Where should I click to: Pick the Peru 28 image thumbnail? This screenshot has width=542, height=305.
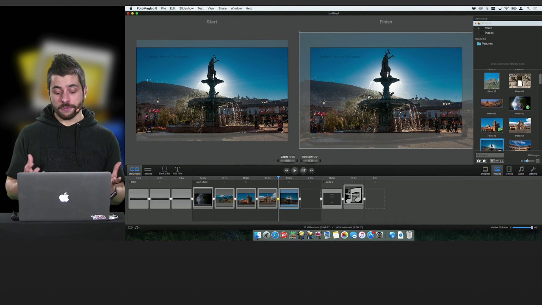[x=492, y=80]
